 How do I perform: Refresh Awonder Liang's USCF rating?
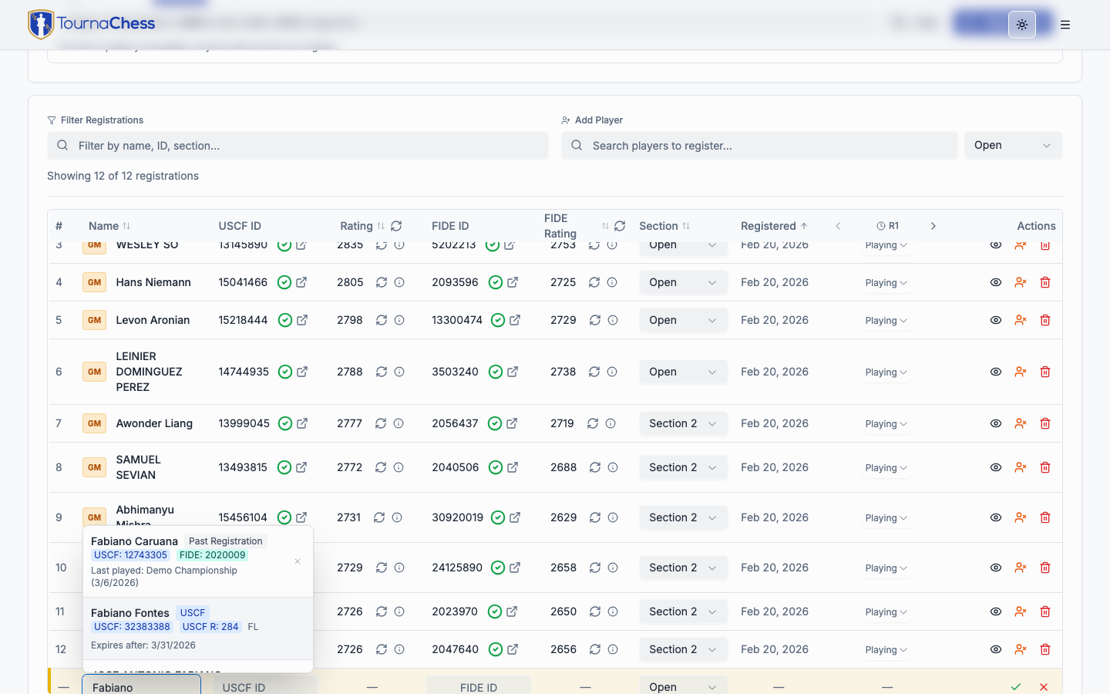point(381,423)
